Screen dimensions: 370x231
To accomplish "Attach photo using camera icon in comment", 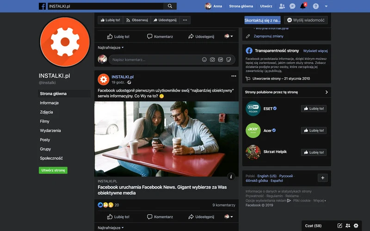I will point(212,60).
